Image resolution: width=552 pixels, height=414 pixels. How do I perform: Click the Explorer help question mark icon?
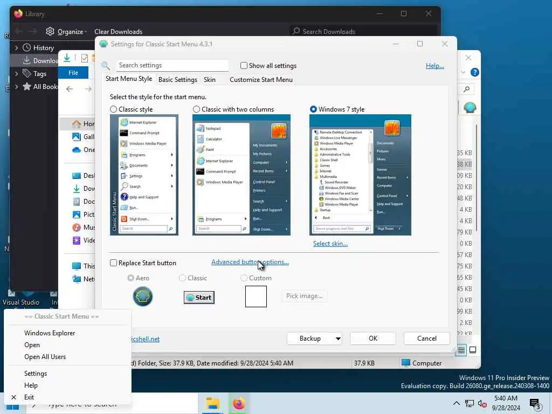(474, 73)
